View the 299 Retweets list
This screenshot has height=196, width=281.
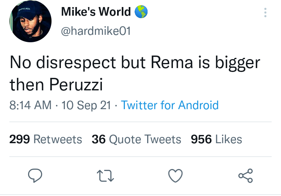pyautogui.click(x=45, y=139)
